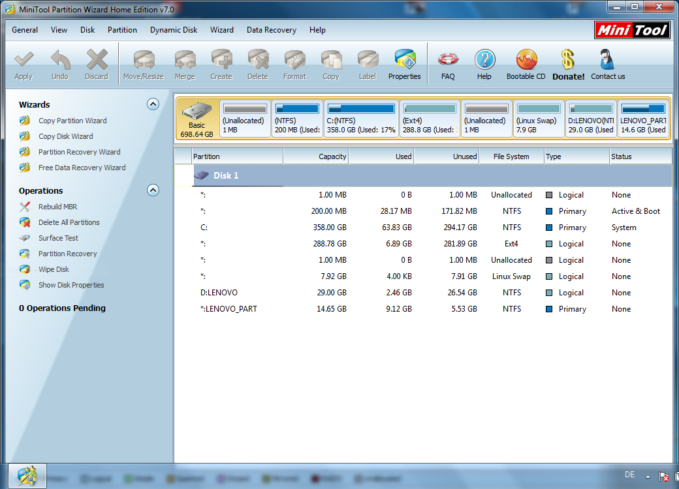
Task: Select the D:LENOVO 29.0 GB block in disk map
Action: 591,119
